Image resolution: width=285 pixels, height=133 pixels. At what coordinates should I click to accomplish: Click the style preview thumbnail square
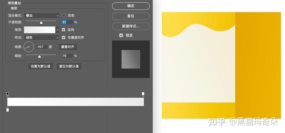coord(131,59)
